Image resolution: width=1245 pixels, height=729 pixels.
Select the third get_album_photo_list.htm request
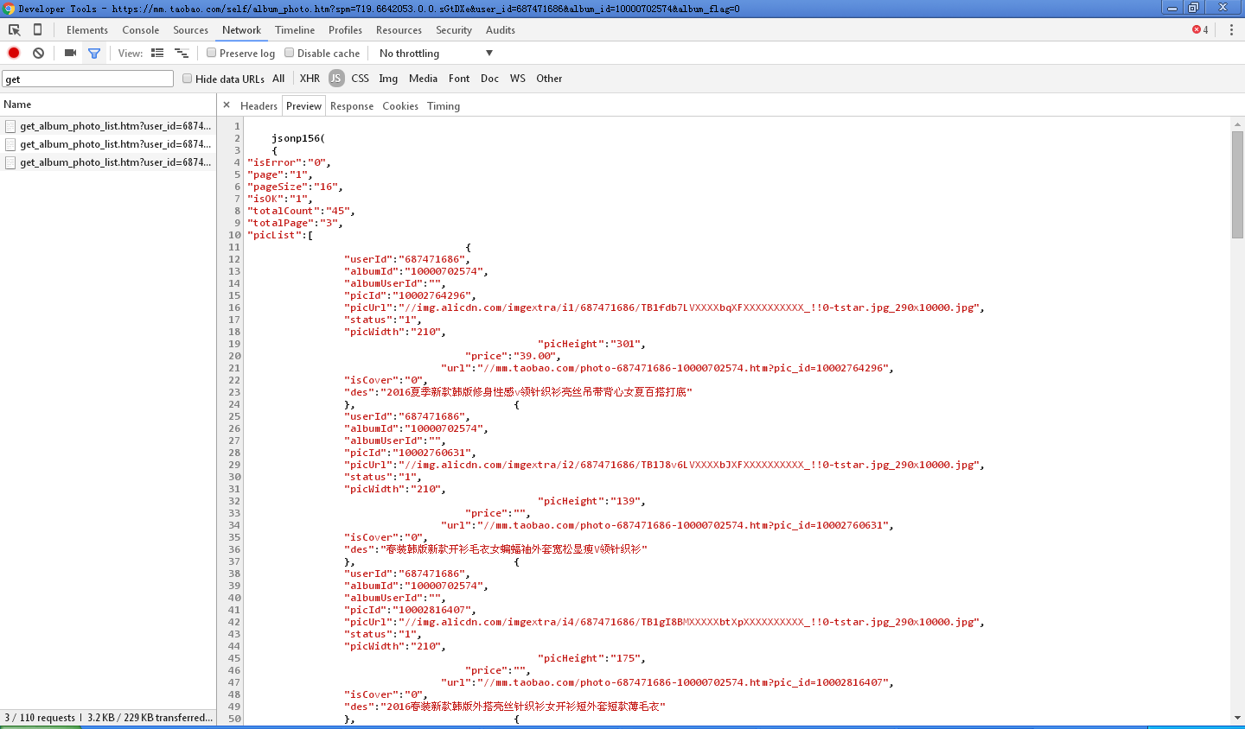tap(108, 162)
